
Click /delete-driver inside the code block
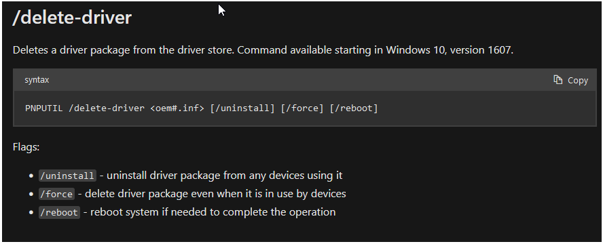pos(107,108)
